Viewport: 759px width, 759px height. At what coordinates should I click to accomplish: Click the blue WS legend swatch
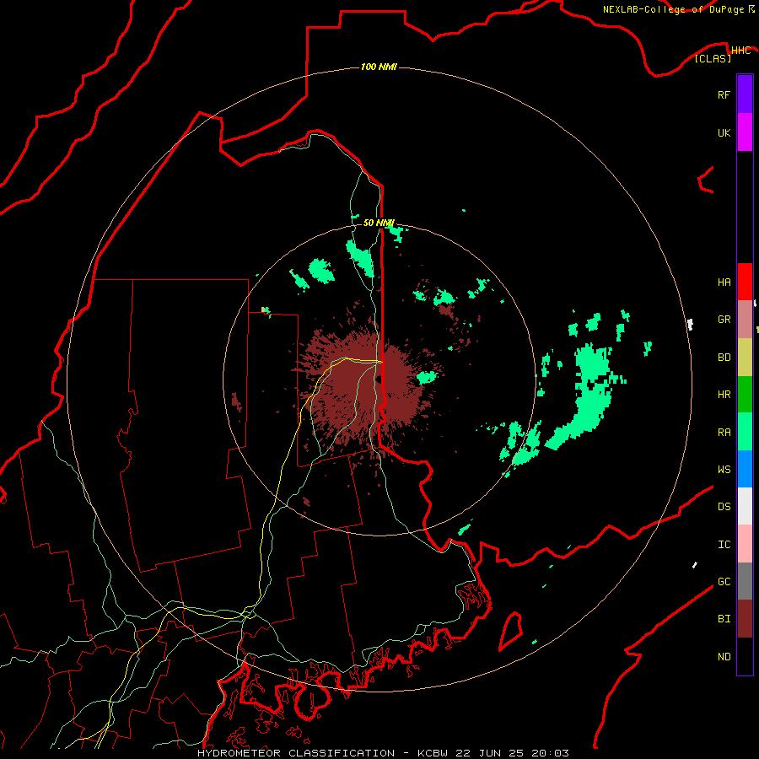[x=745, y=469]
